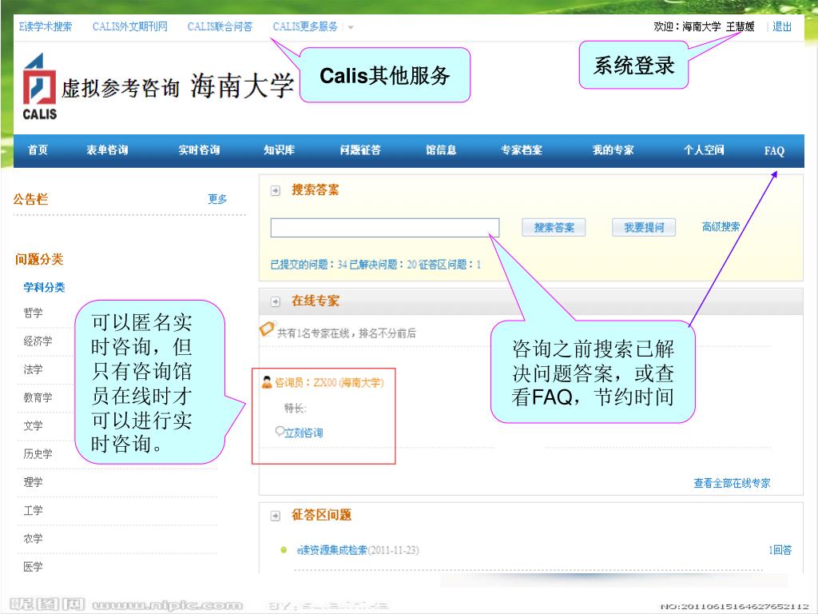Collapse the 征答区问题 section icon
This screenshot has width=818, height=614.
pos(275,516)
